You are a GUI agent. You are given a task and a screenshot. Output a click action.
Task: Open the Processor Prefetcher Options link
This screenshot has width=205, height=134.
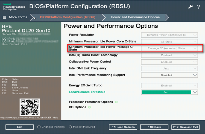pos(91,102)
